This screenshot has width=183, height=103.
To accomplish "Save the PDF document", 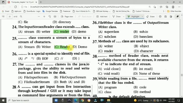I will [x=166, y=17].
